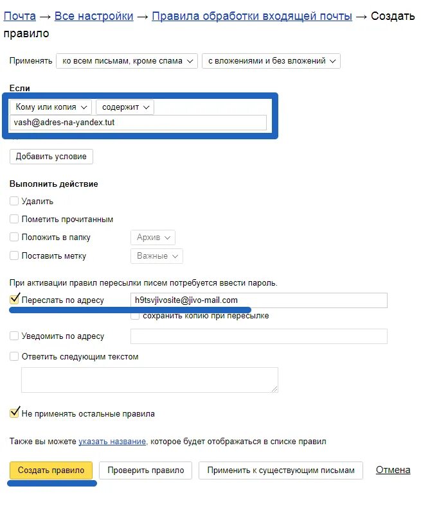This screenshot has height=509, width=421.
Task: Toggle 'Не применять остальные правила' checkbox
Action: [14, 413]
